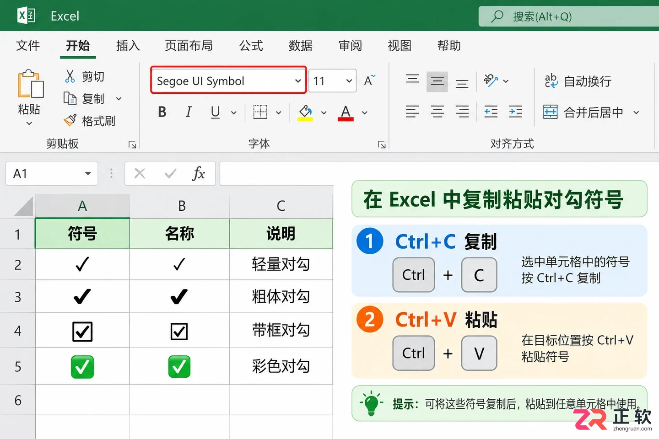Switch to the 数据 tab
This screenshot has height=439, width=659.
click(300, 46)
